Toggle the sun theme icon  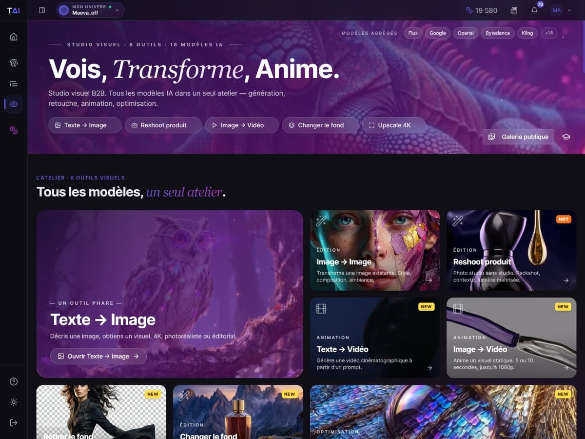(x=14, y=402)
